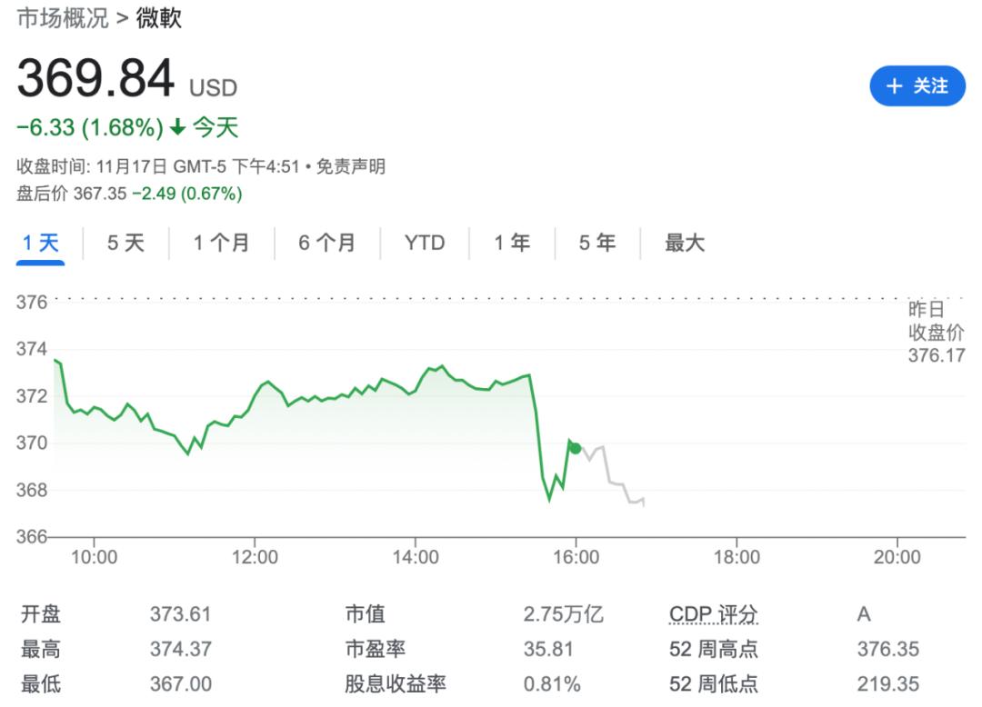Show the 6 个月 chart range
The width and height of the screenshot is (982, 707).
(326, 243)
